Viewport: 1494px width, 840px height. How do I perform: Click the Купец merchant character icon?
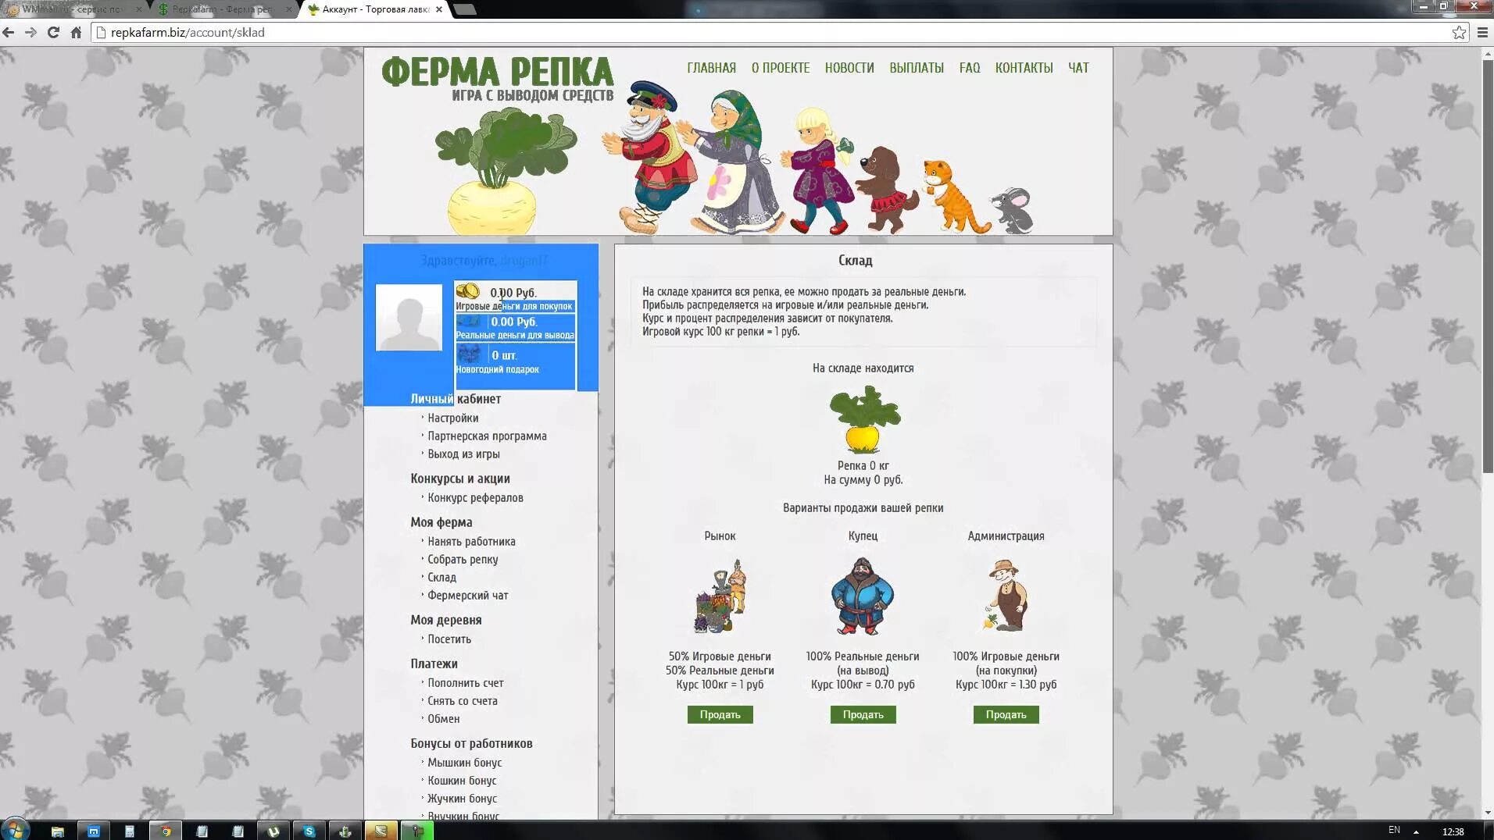pos(863,595)
